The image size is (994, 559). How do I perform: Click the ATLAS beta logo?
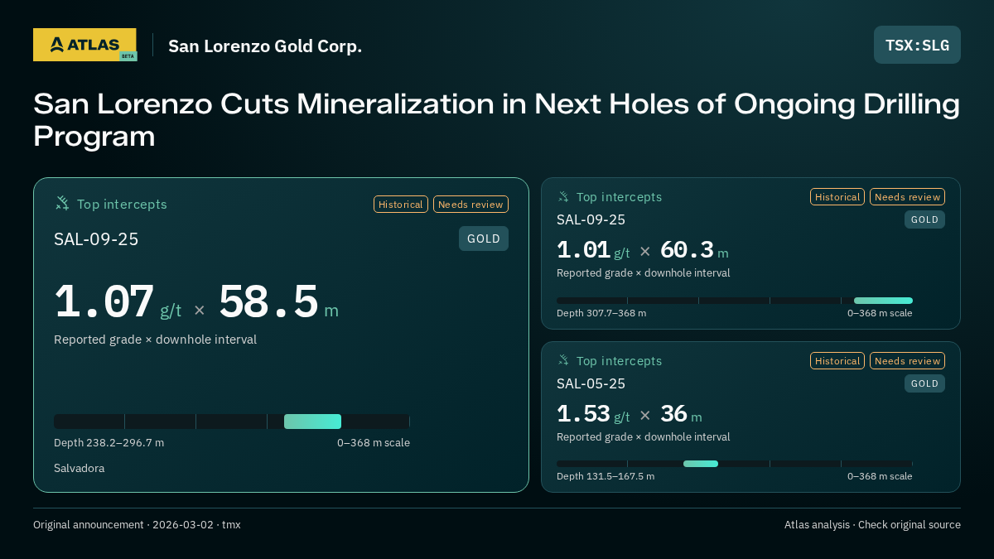point(85,45)
